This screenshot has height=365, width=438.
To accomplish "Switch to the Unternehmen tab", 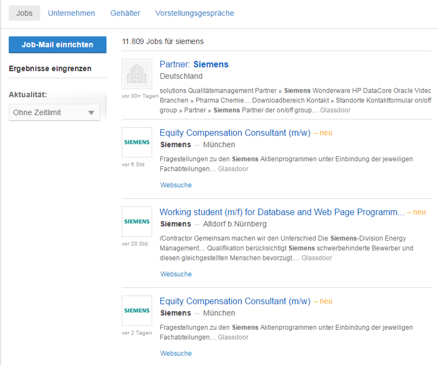I will (x=71, y=13).
